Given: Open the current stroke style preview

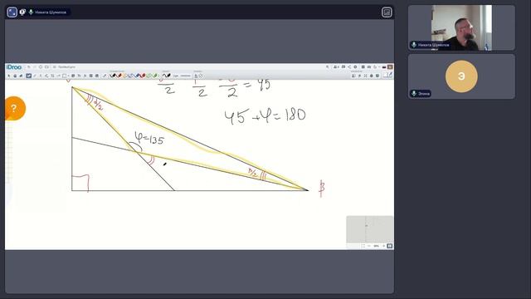Looking at the screenshot, I should tap(166, 76).
